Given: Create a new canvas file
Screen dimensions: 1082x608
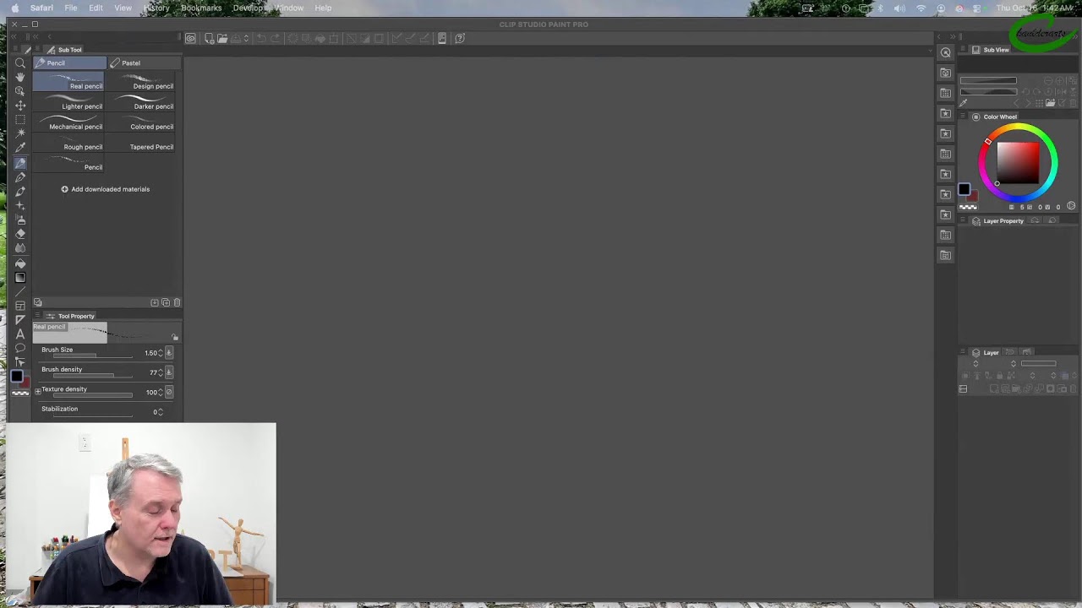Looking at the screenshot, I should pyautogui.click(x=210, y=38).
